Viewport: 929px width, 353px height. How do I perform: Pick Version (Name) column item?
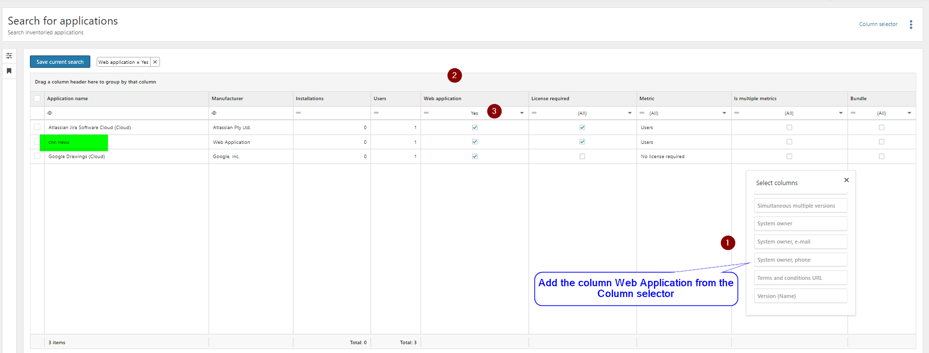800,296
